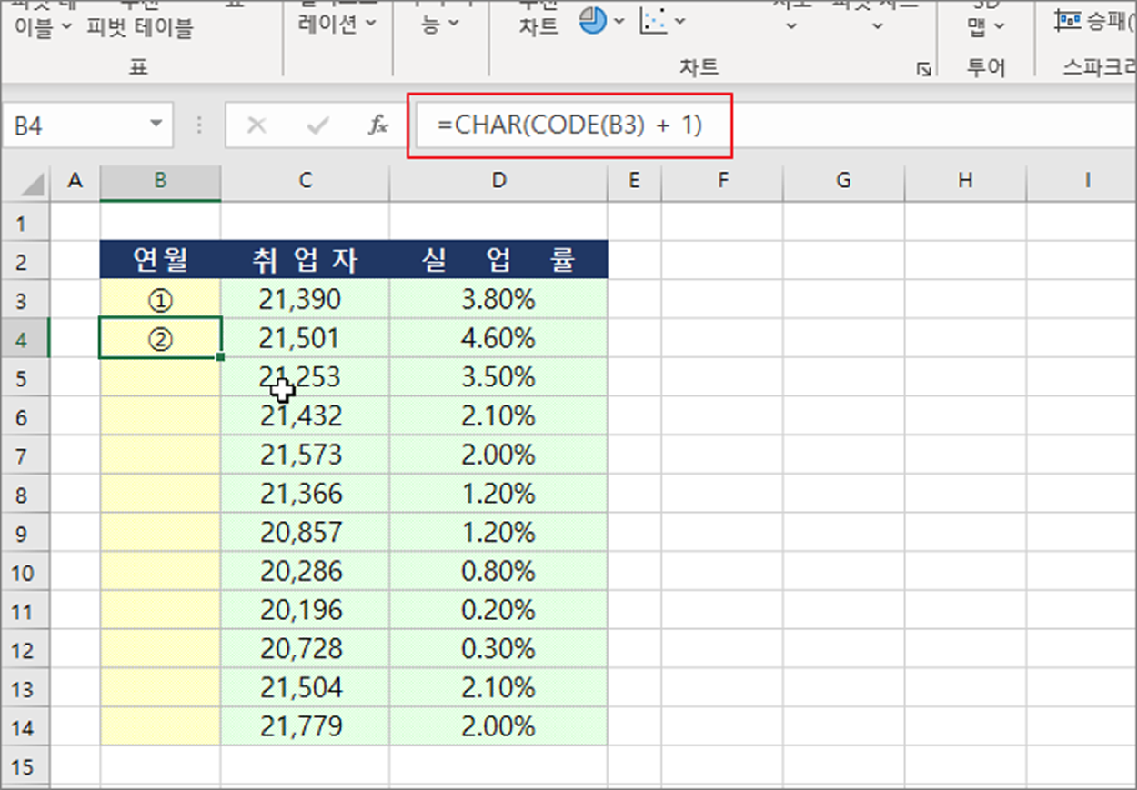Click into the formula bar with CHAR formula
The image size is (1137, 790).
click(x=775, y=125)
